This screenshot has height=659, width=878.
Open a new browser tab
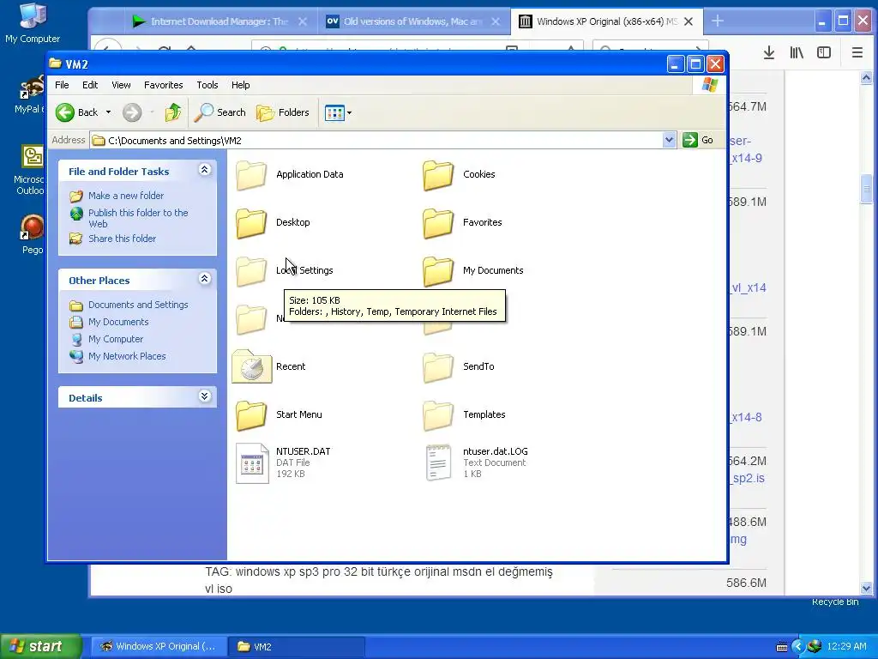point(718,21)
